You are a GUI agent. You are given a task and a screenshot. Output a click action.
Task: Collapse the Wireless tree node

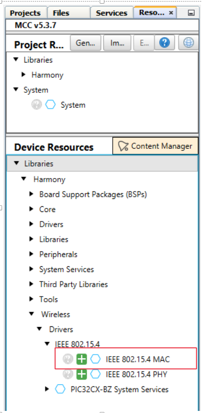coord(32,314)
